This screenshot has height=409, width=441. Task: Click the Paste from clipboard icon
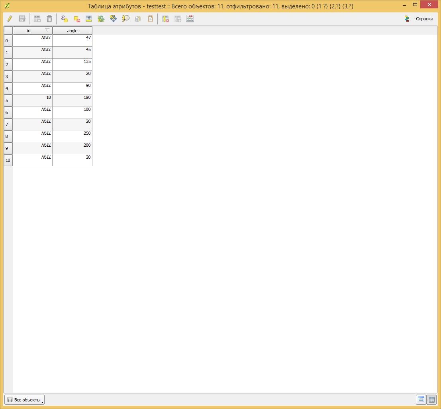(x=151, y=19)
